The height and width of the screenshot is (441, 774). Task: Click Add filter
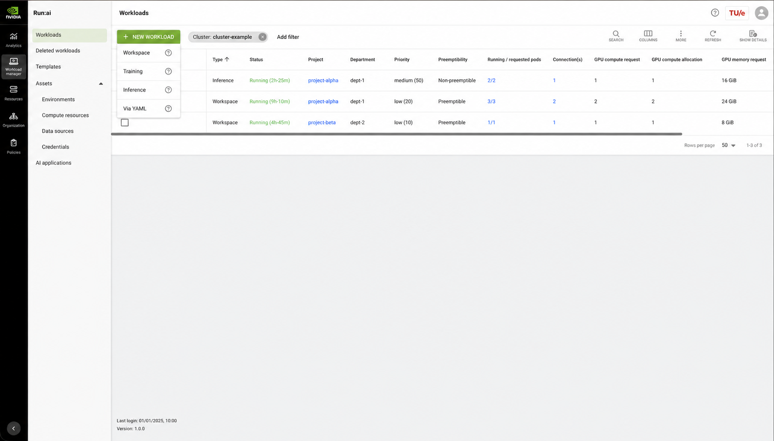tap(288, 37)
